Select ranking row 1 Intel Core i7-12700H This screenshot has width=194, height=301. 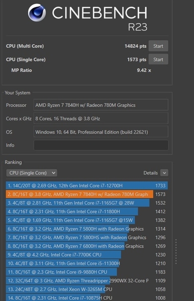[87, 186]
